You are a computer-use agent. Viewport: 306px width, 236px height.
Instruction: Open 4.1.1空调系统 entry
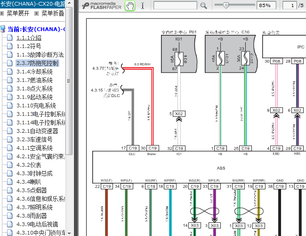tap(34, 148)
